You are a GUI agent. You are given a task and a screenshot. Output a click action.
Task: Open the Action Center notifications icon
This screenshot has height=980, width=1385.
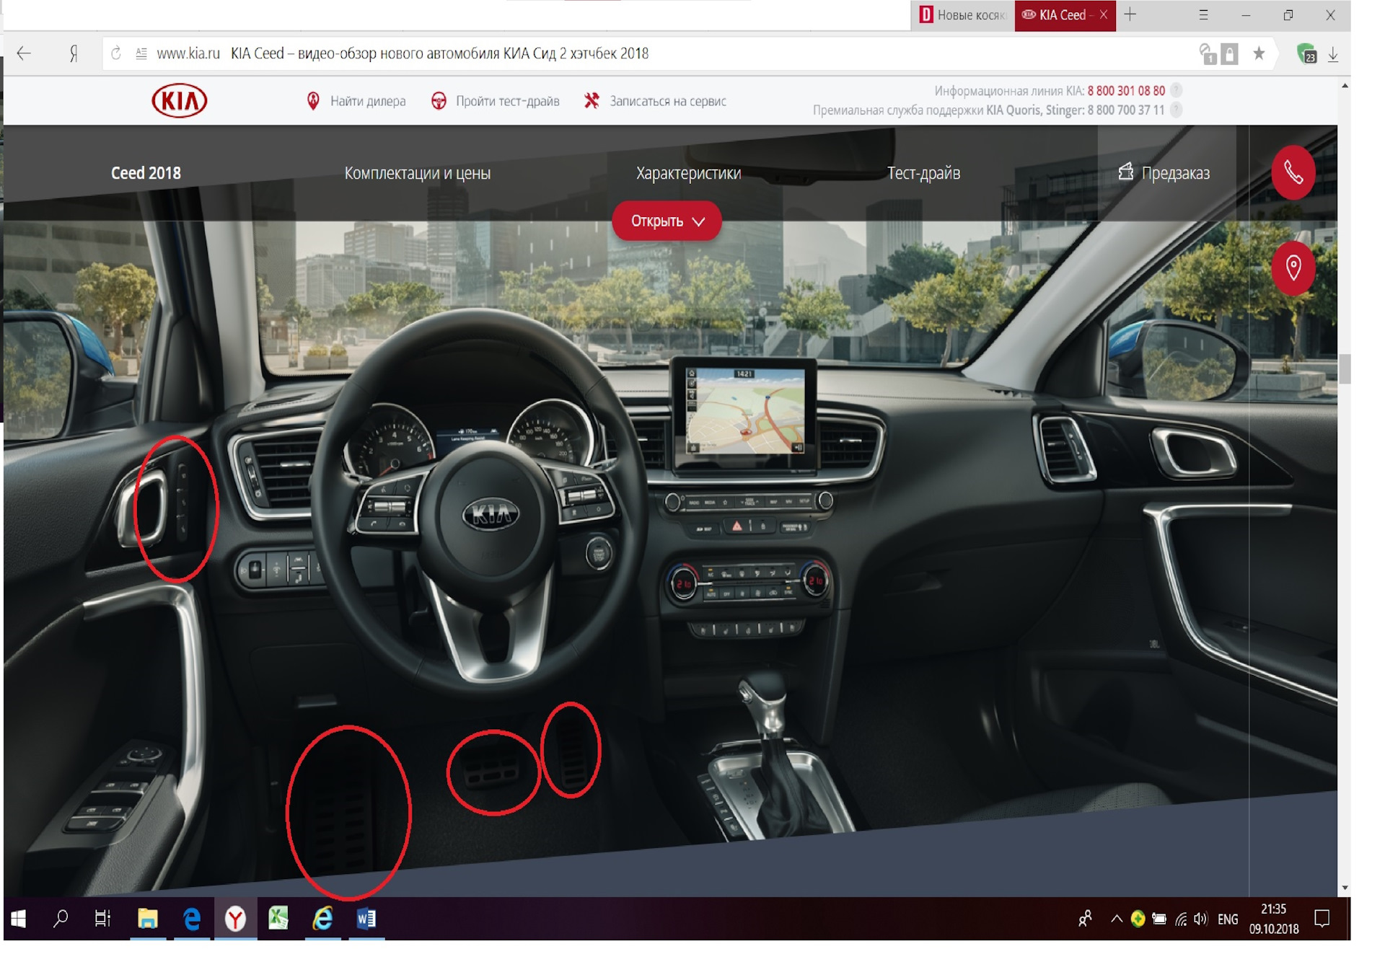(1322, 918)
